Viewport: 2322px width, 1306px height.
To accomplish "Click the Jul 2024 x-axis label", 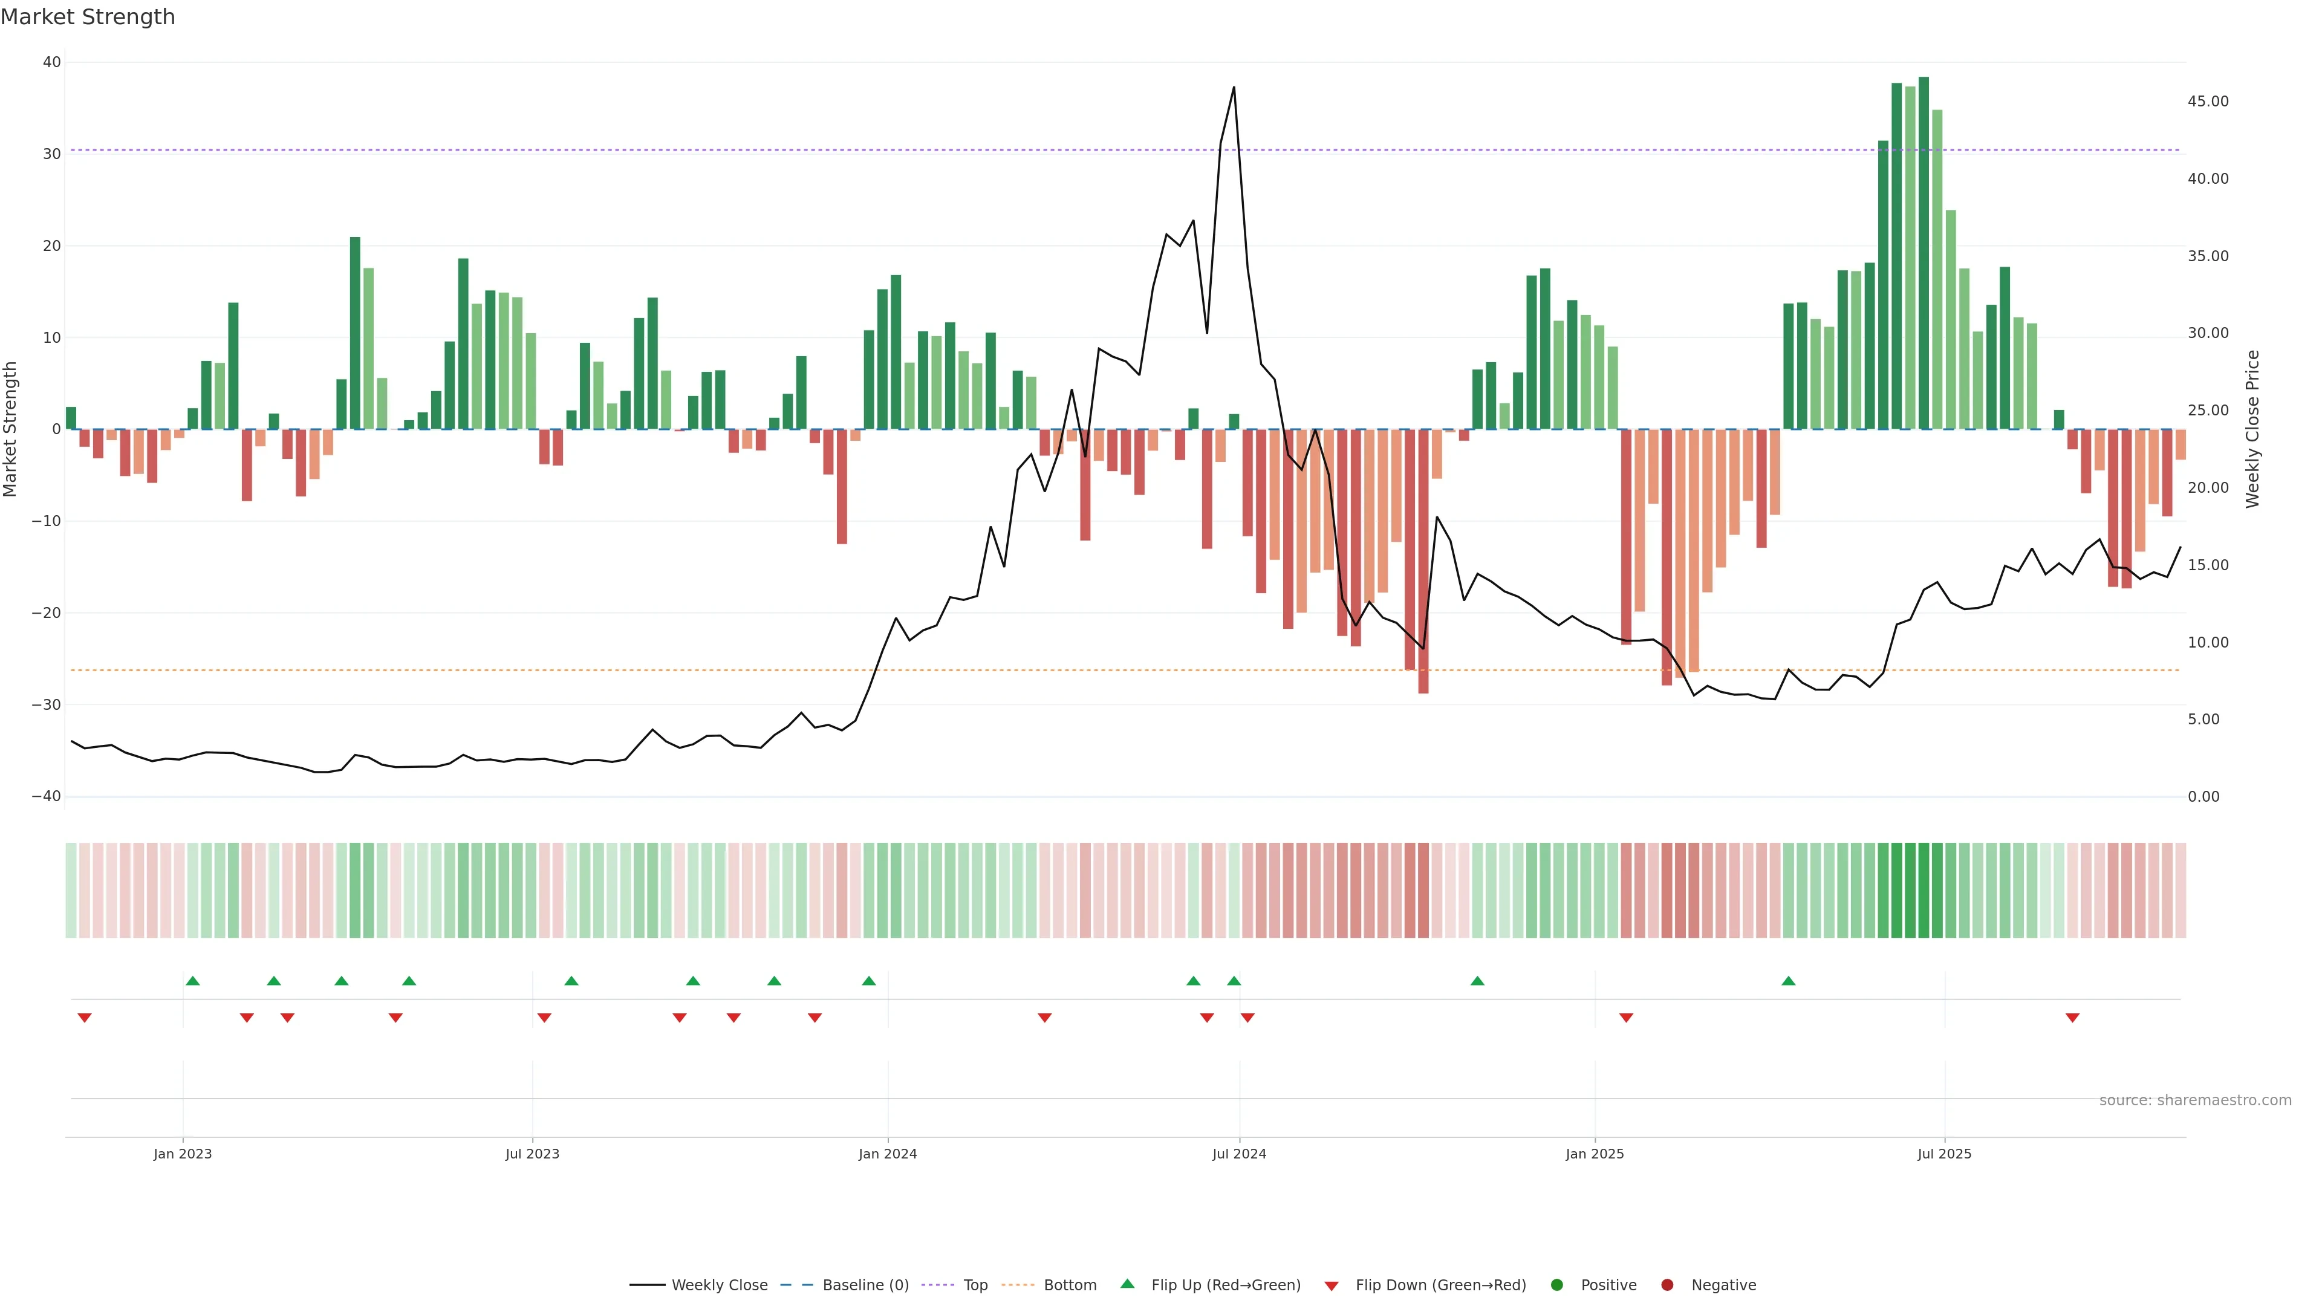I will (x=1238, y=1154).
